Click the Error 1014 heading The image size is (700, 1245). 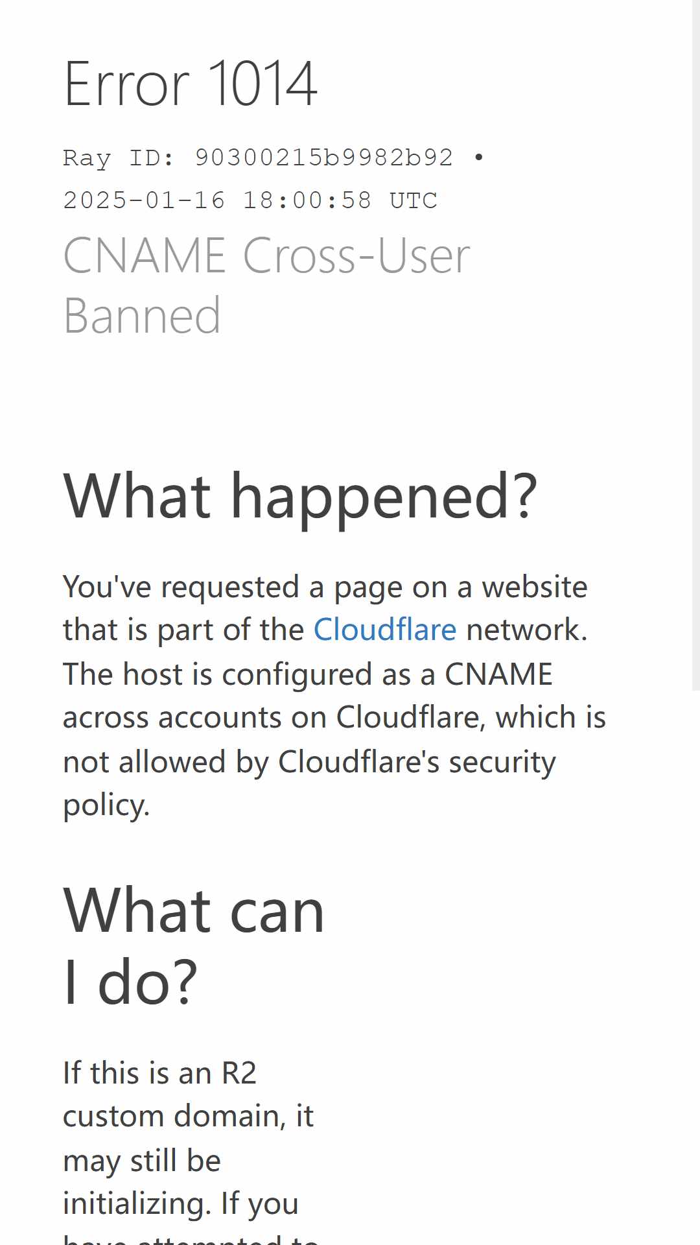[x=191, y=84]
